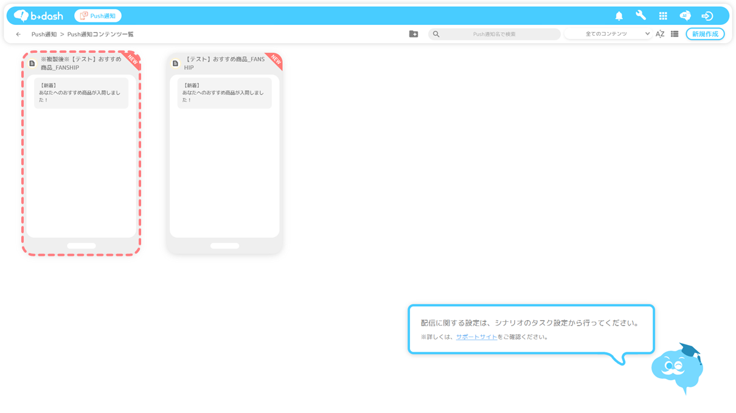Go to Push通知 breadcrumb link
The height and width of the screenshot is (413, 736).
pyautogui.click(x=44, y=35)
